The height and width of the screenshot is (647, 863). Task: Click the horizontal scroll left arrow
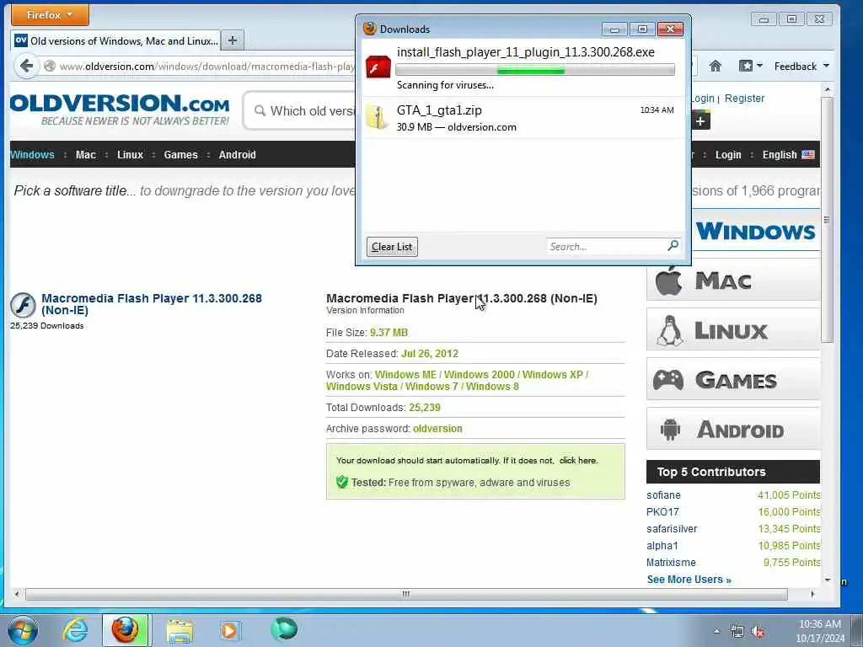17,594
